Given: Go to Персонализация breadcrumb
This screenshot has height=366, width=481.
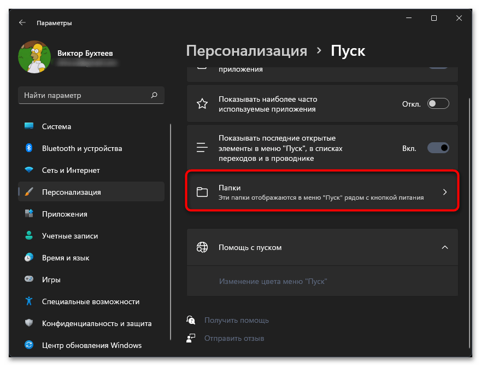Looking at the screenshot, I should [x=247, y=51].
